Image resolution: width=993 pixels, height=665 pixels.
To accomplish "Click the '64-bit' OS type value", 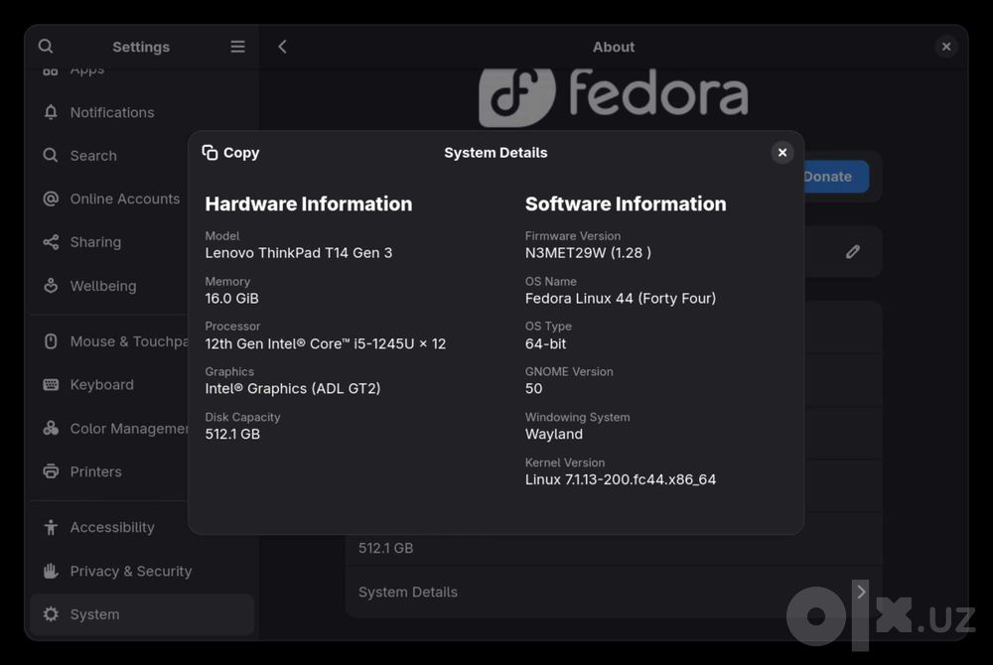I will [x=545, y=343].
